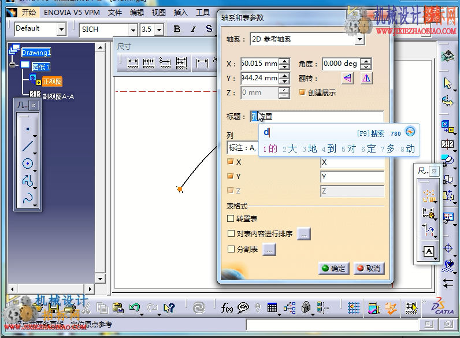Click the dimension generation icon in 尺 toolbar

pos(429,213)
